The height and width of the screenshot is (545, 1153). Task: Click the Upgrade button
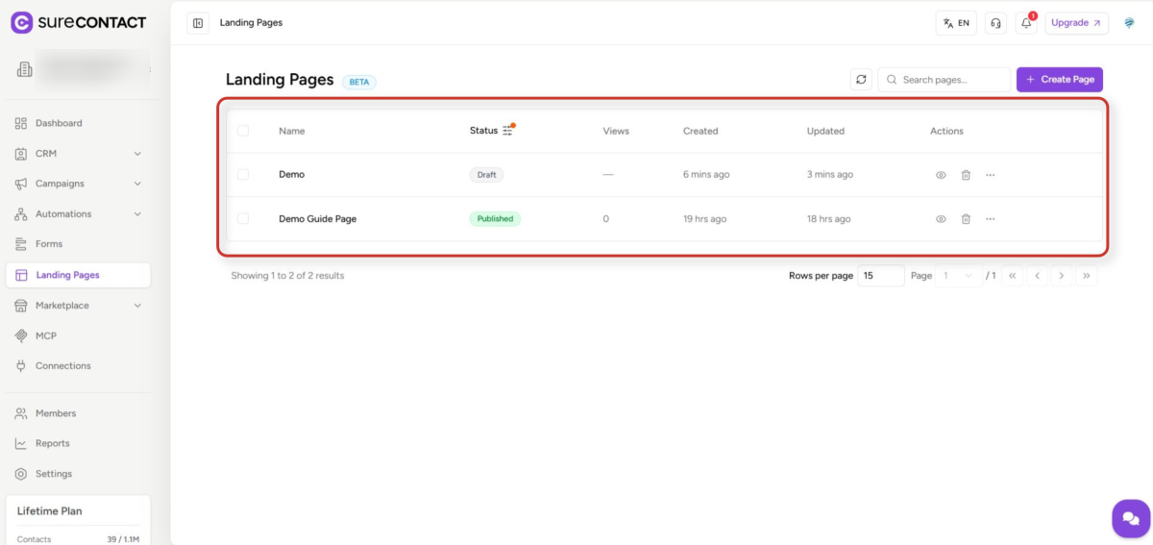1076,23
